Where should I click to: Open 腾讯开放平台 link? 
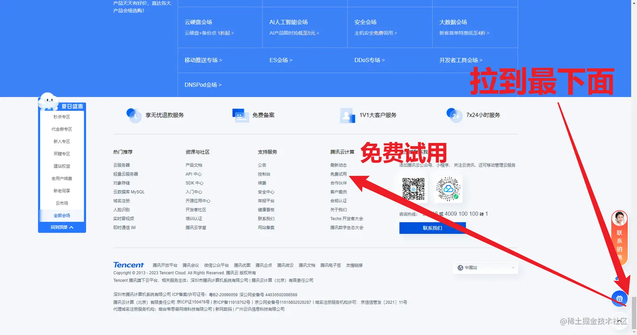(x=165, y=265)
